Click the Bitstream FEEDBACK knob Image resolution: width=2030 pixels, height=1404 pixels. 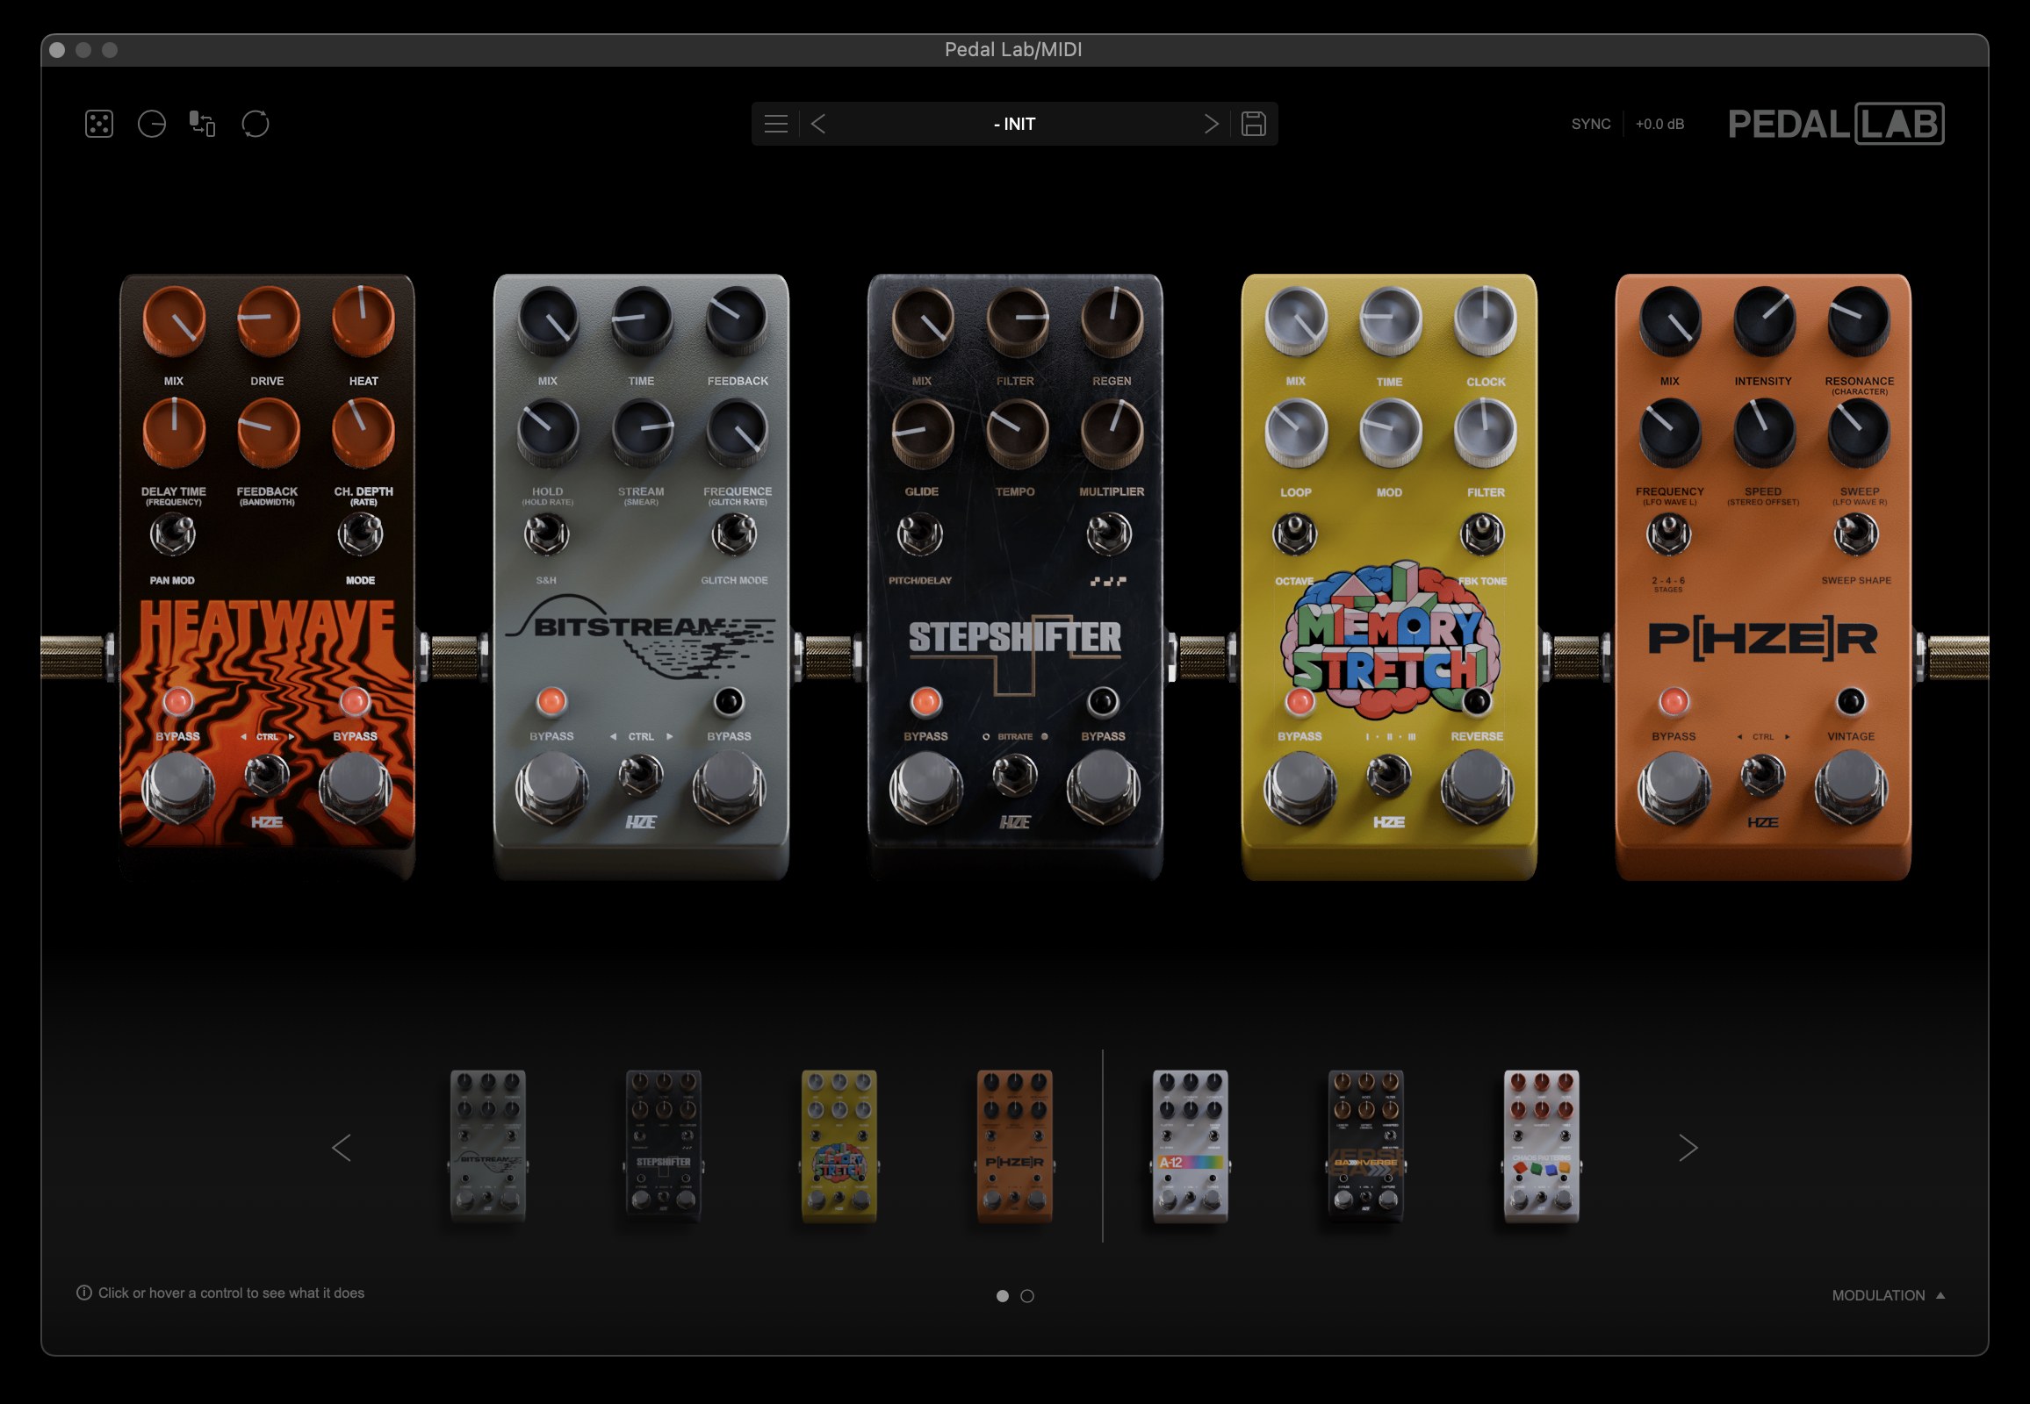coord(737,319)
